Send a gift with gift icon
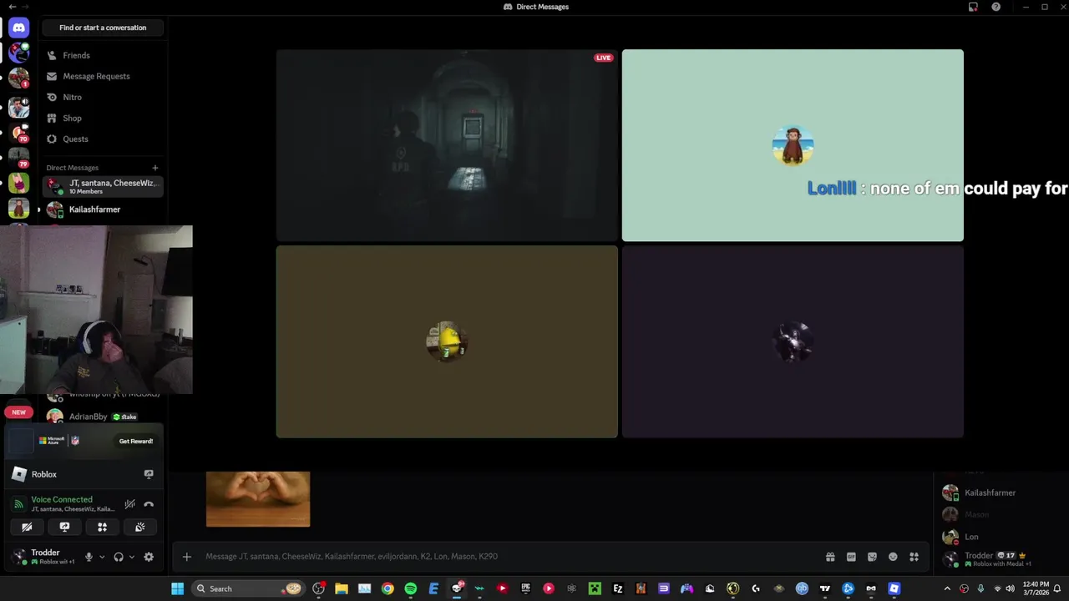 pos(830,557)
